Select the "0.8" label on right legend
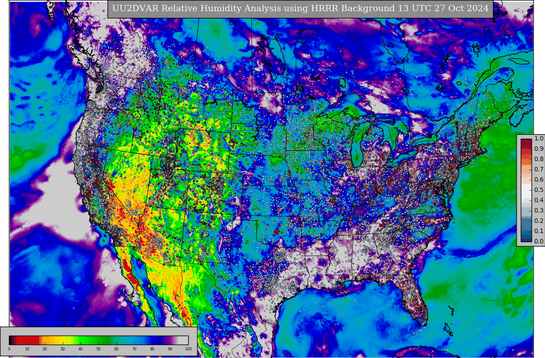This screenshot has width=545, height=358. 539,159
